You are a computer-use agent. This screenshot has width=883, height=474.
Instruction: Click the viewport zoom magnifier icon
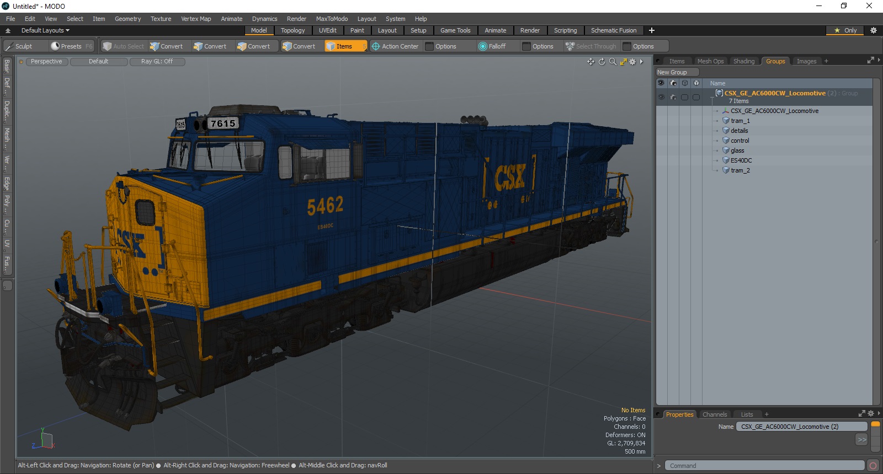(x=613, y=62)
